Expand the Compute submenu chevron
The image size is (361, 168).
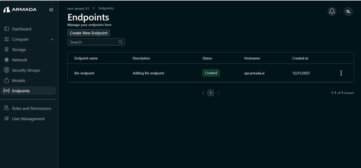(x=52, y=39)
